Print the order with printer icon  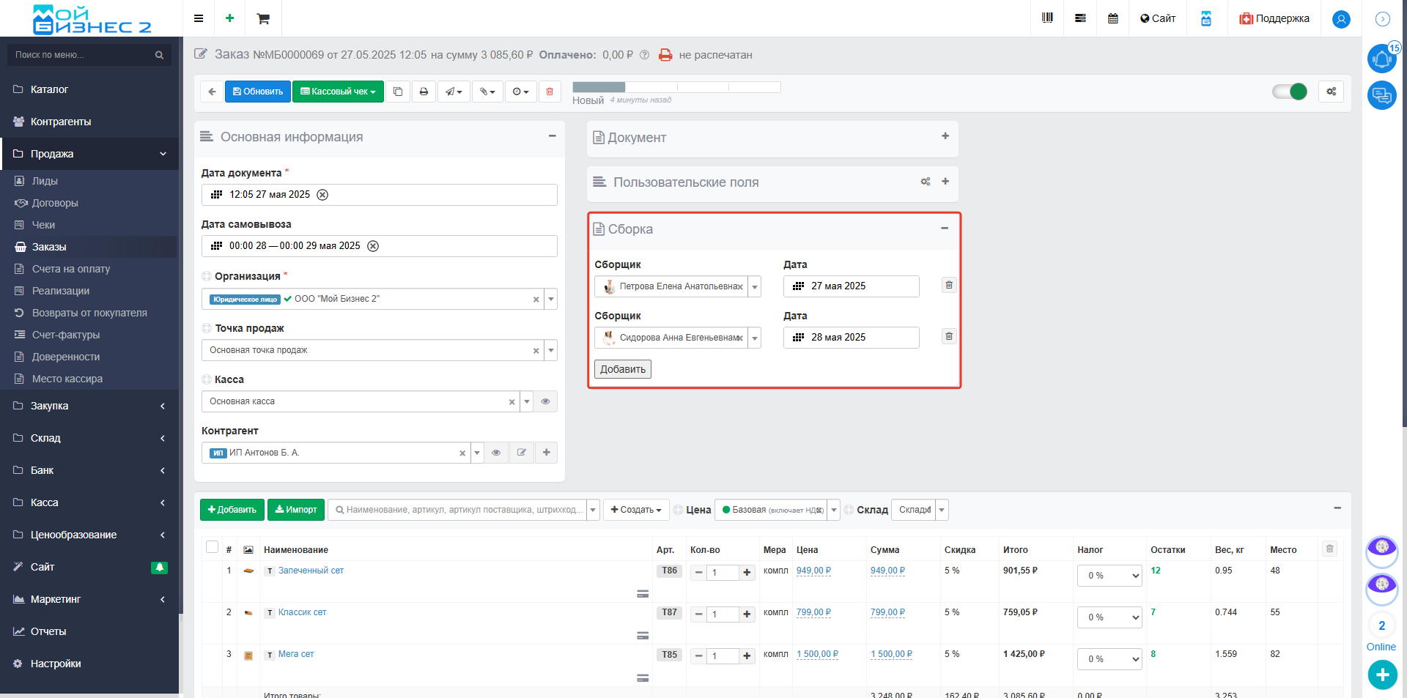pos(424,92)
